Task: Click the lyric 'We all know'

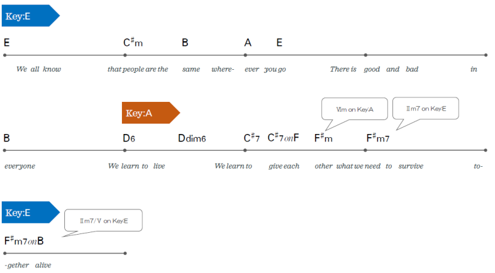Action: click(x=38, y=69)
